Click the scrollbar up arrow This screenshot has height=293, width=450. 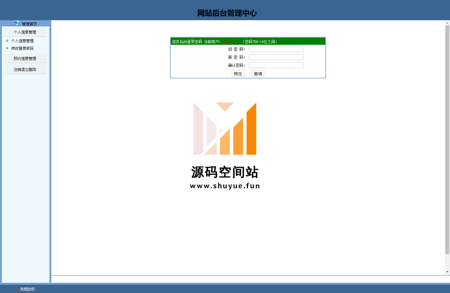pyautogui.click(x=448, y=23)
